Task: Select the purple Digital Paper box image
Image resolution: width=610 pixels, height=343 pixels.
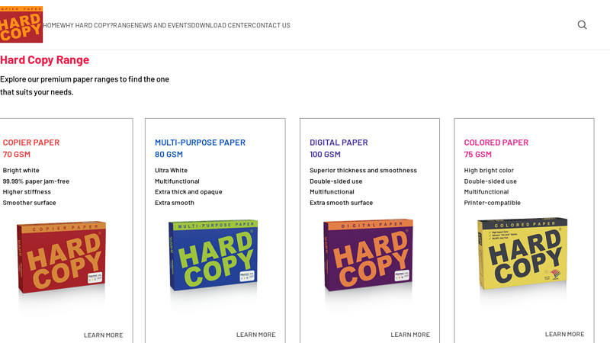Action: pyautogui.click(x=368, y=256)
